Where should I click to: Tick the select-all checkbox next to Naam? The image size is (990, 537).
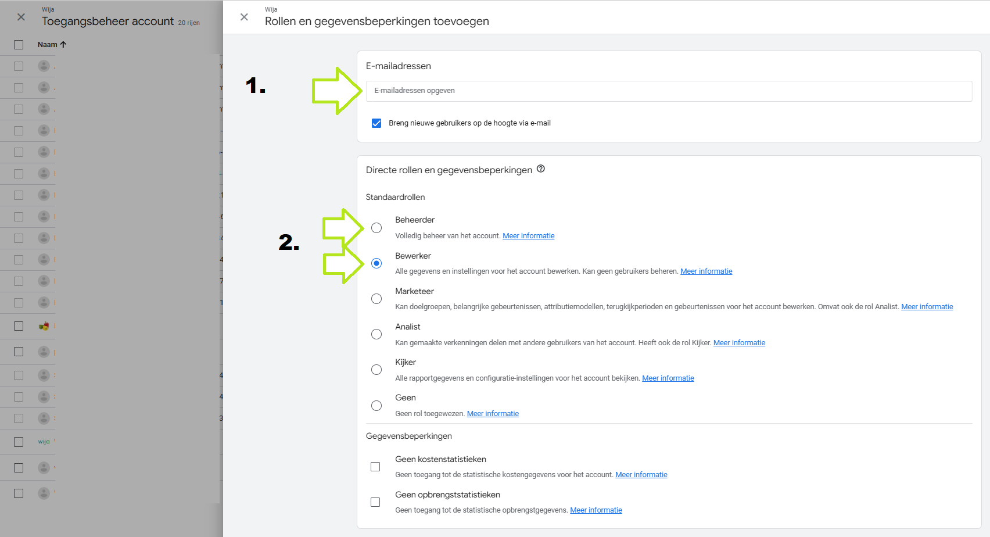click(19, 45)
